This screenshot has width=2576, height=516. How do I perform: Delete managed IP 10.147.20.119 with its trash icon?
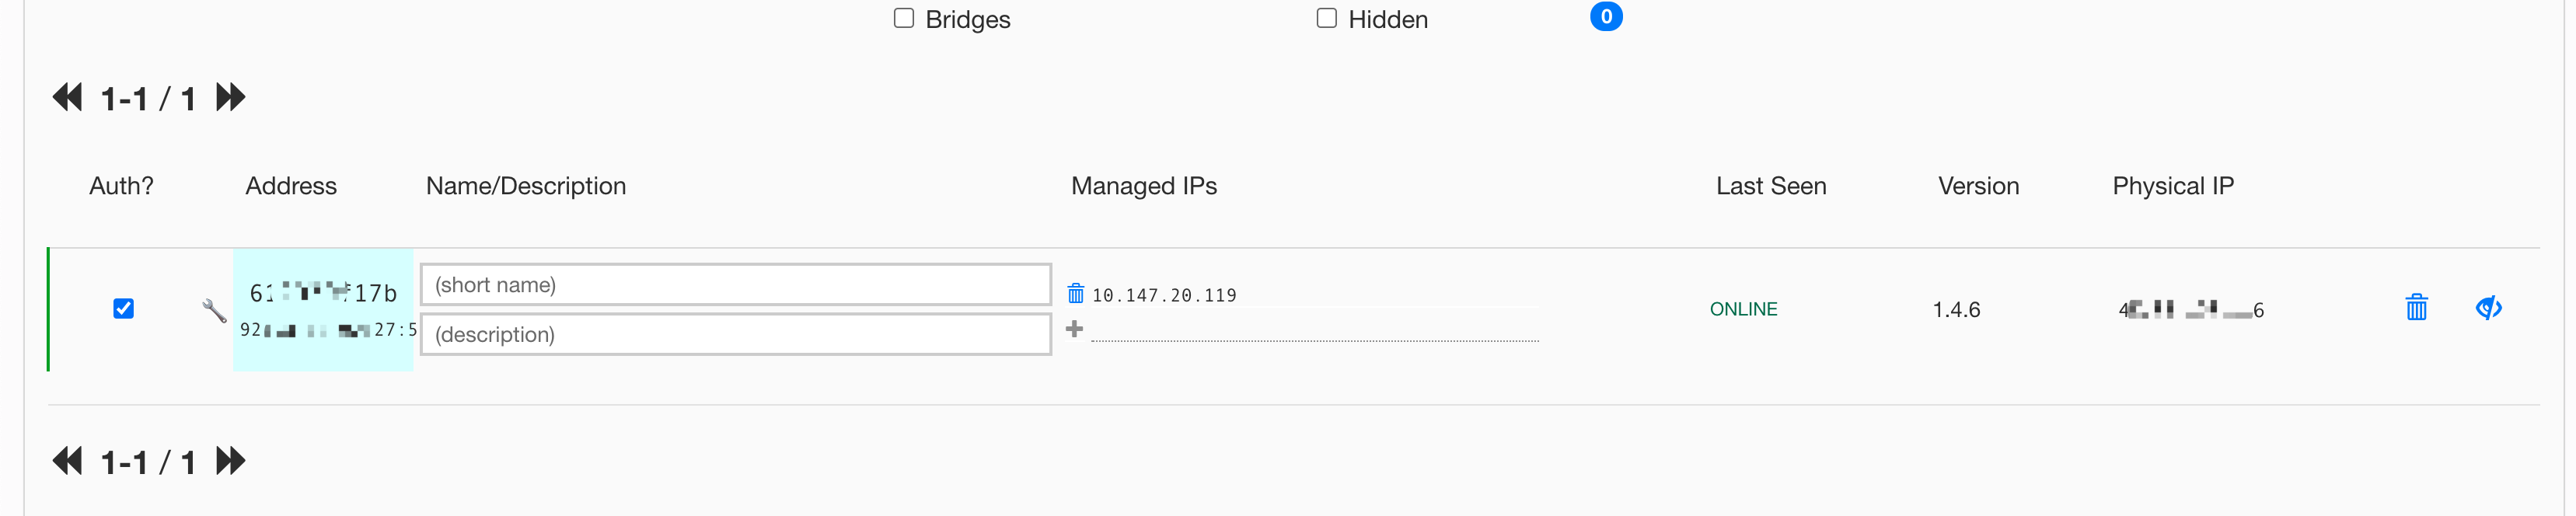(x=1075, y=294)
